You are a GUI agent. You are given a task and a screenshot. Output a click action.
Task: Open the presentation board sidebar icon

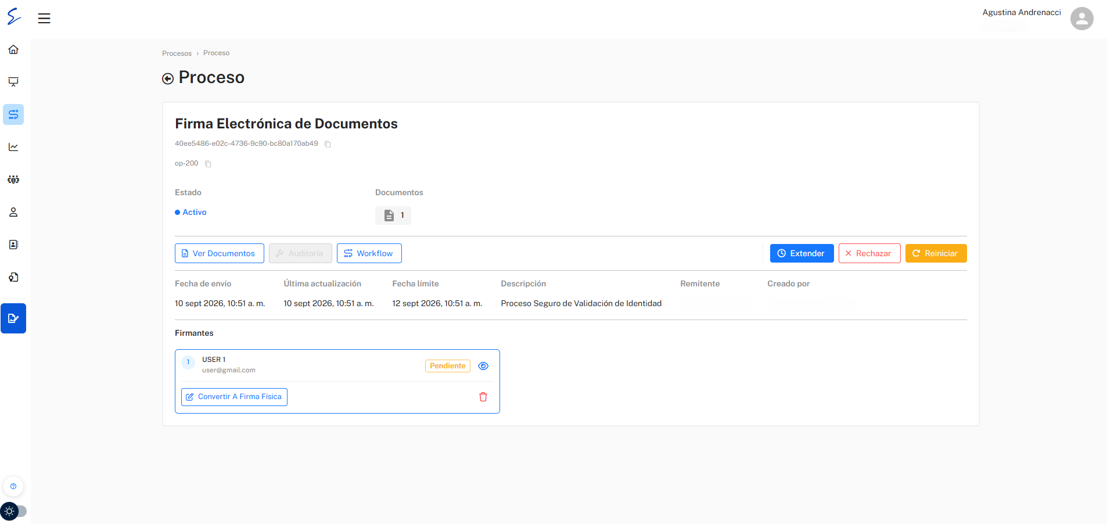(x=13, y=82)
